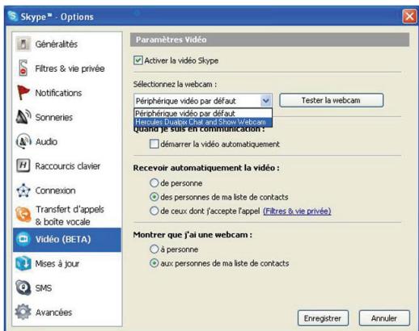Click the Sonneries speaker icon
The width and height of the screenshot is (419, 331).
click(x=23, y=117)
